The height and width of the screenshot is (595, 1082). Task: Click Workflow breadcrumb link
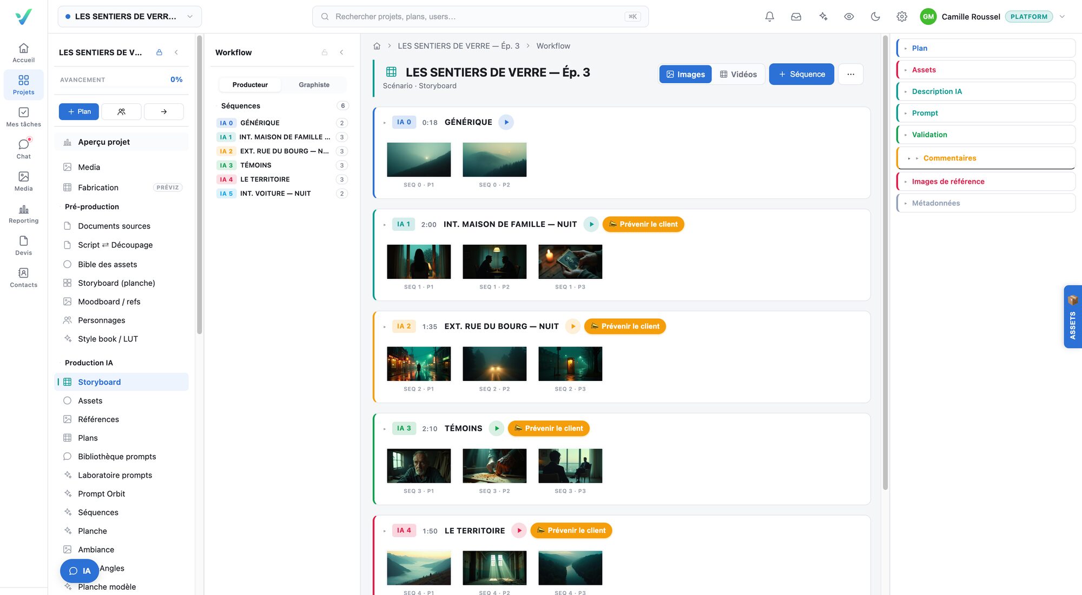coord(553,46)
